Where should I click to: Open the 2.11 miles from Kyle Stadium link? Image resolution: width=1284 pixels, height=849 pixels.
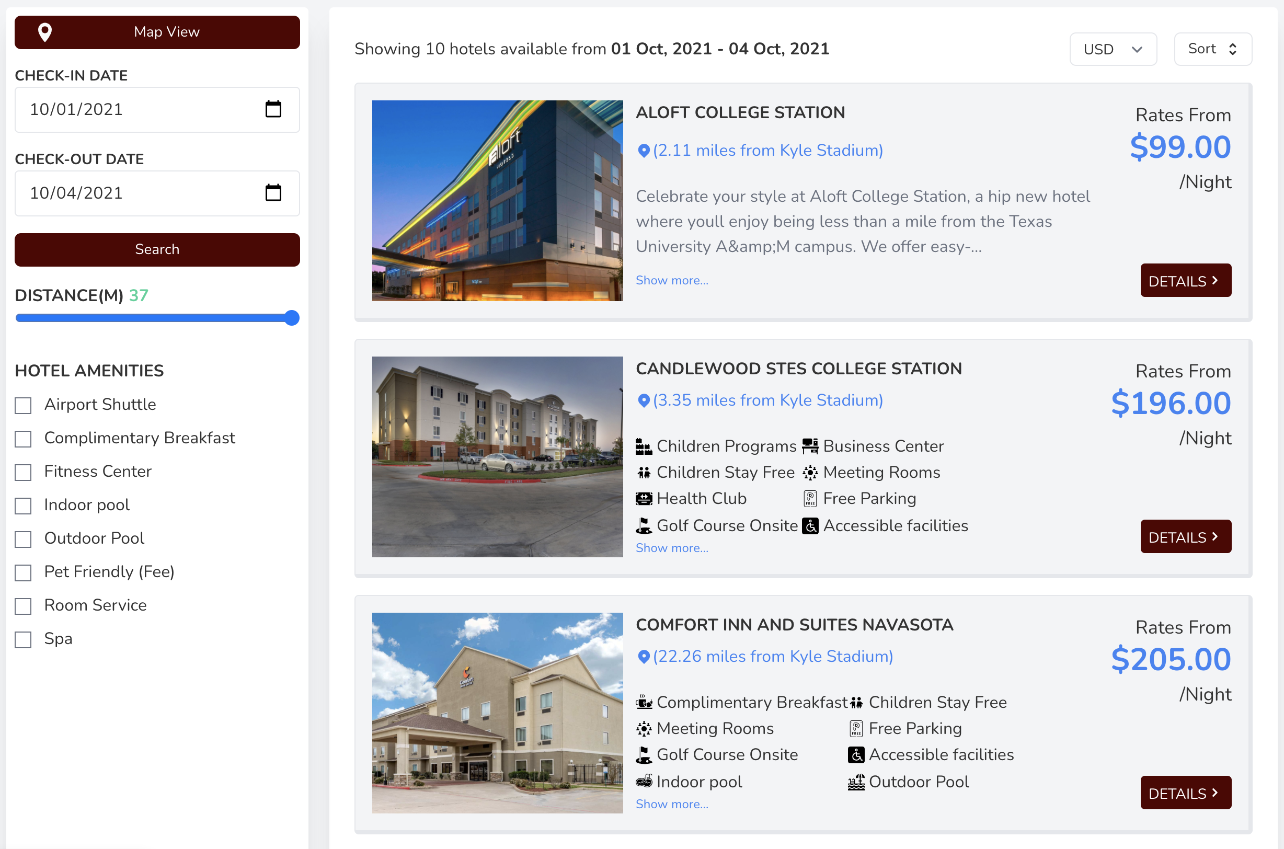(767, 151)
